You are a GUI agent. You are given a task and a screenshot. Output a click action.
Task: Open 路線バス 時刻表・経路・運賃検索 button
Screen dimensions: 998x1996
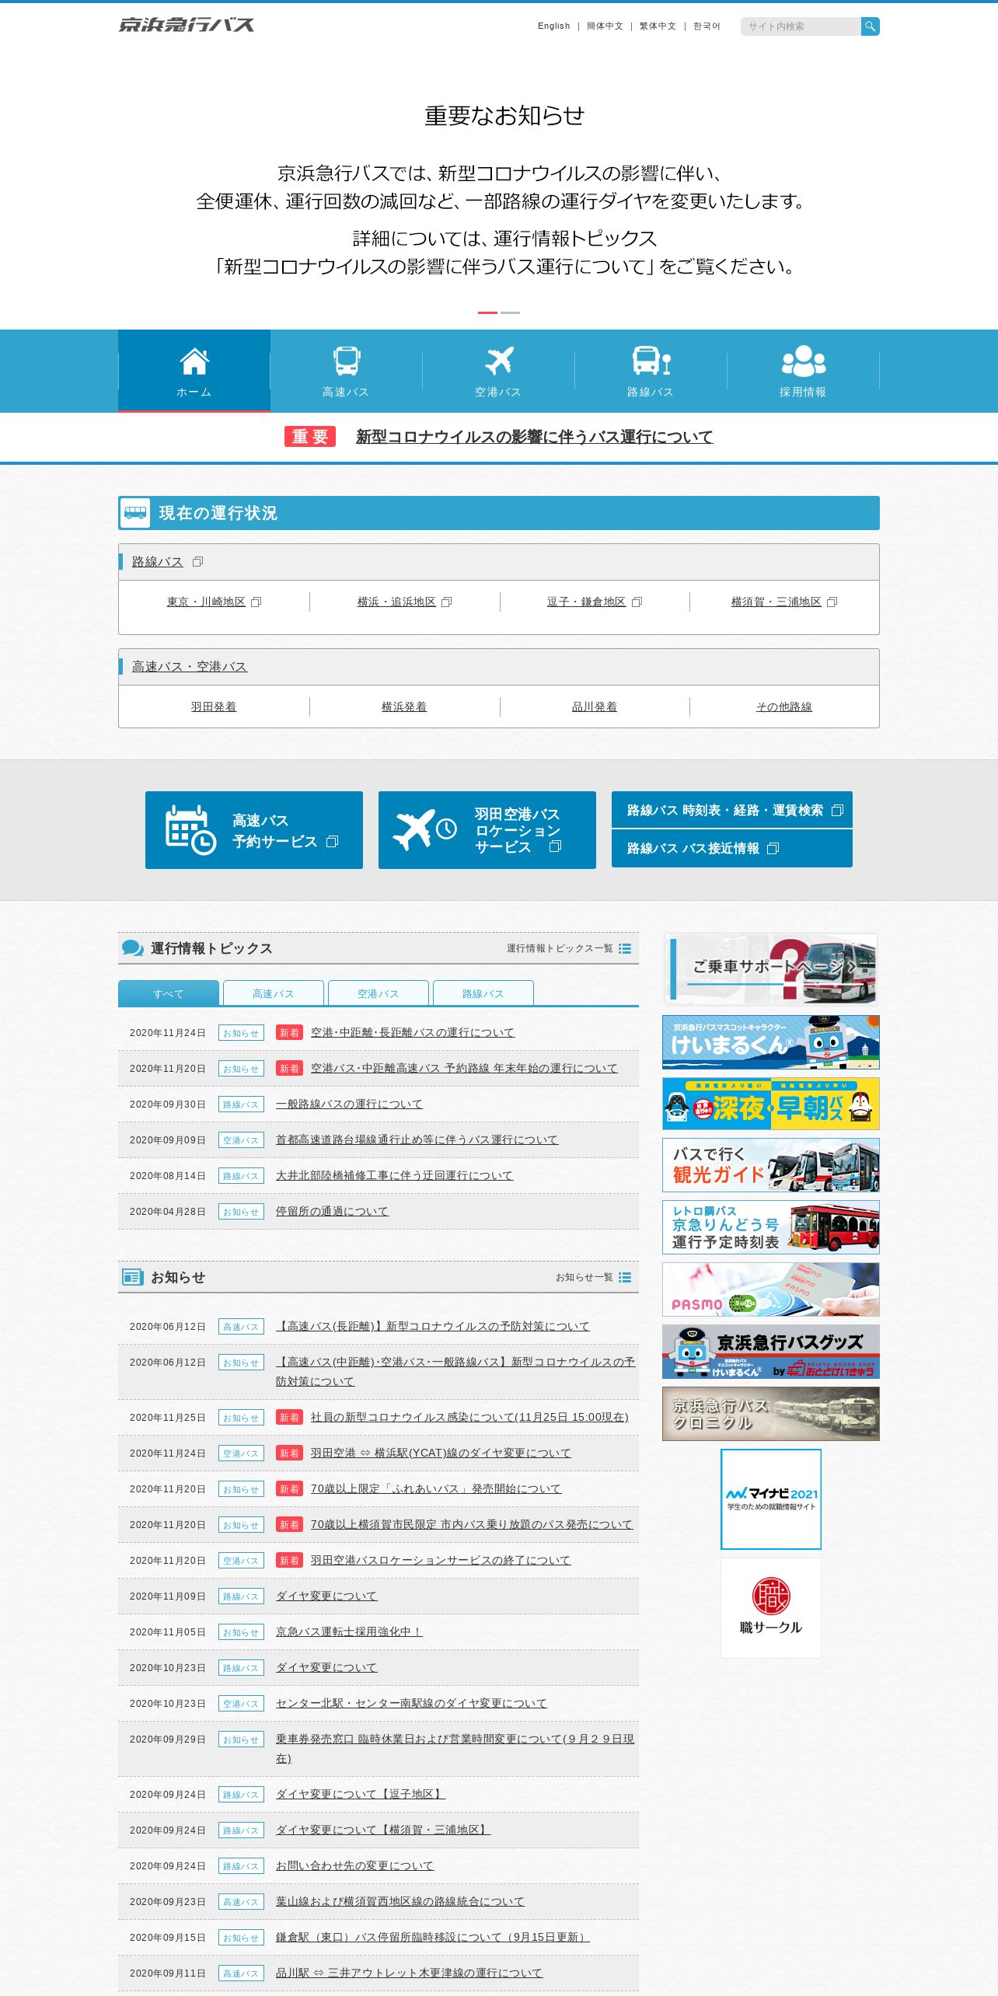tap(732, 810)
